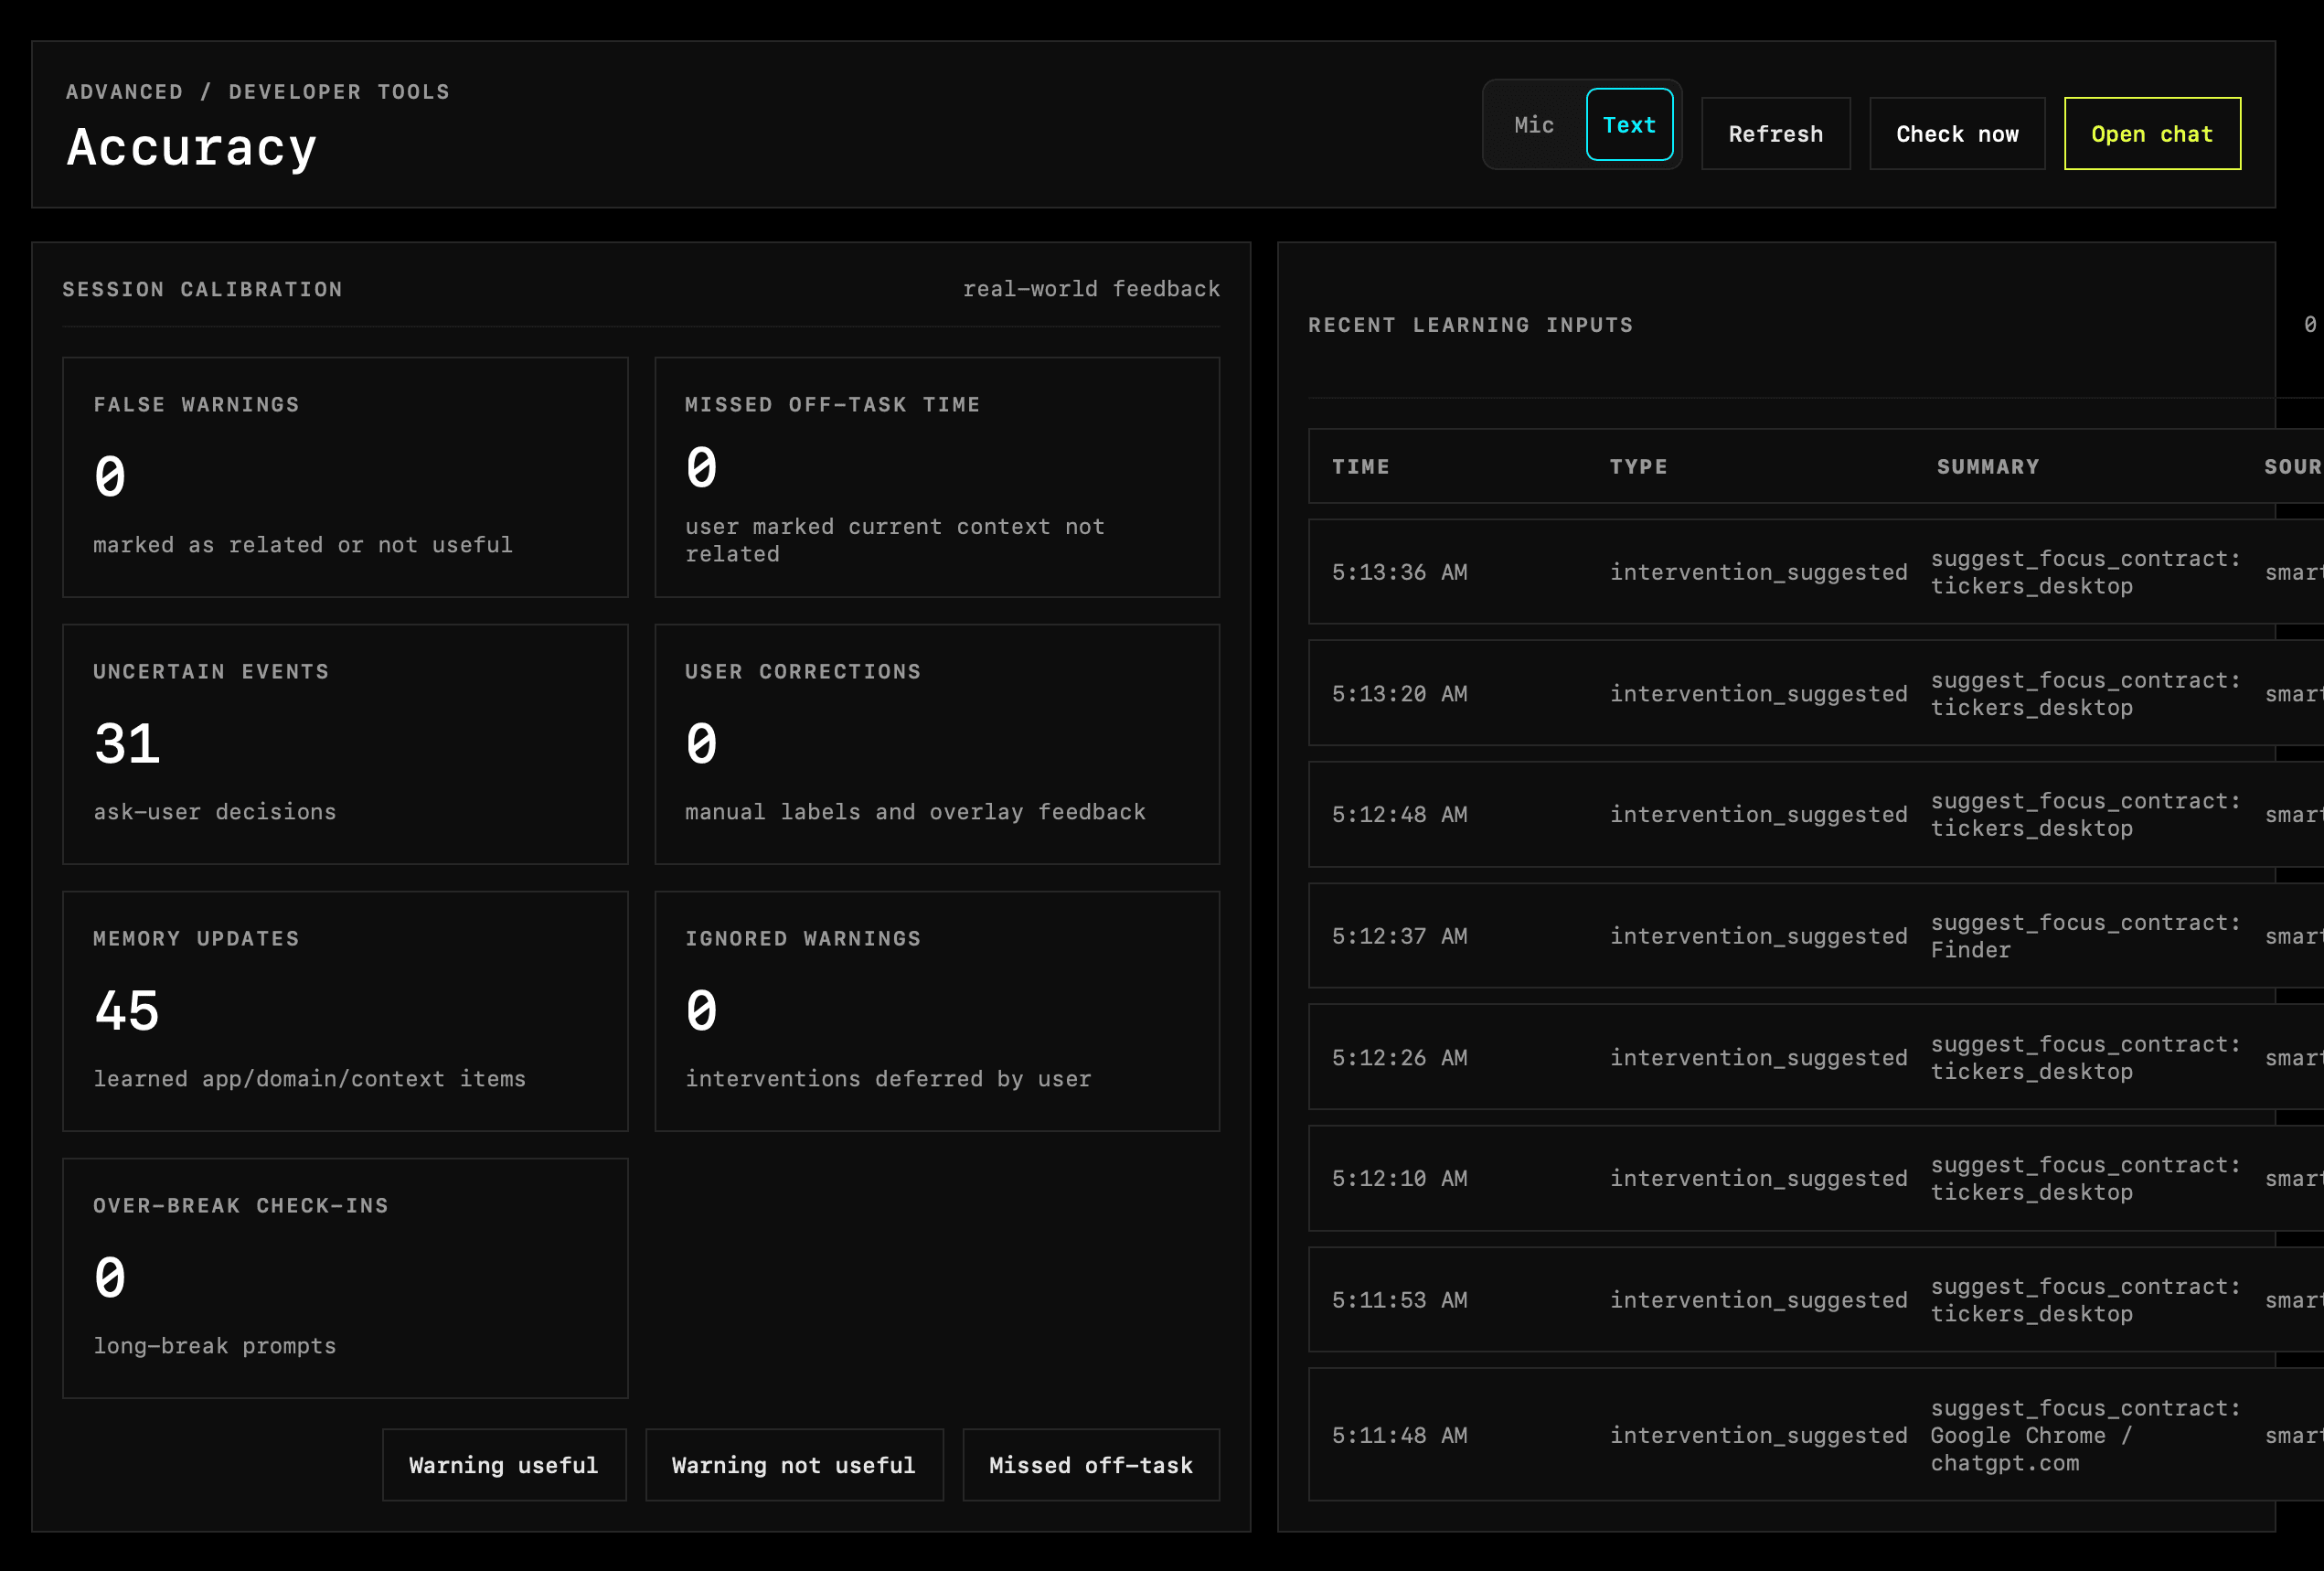This screenshot has height=1571, width=2324.
Task: Open the False Warnings card
Action: (x=345, y=478)
